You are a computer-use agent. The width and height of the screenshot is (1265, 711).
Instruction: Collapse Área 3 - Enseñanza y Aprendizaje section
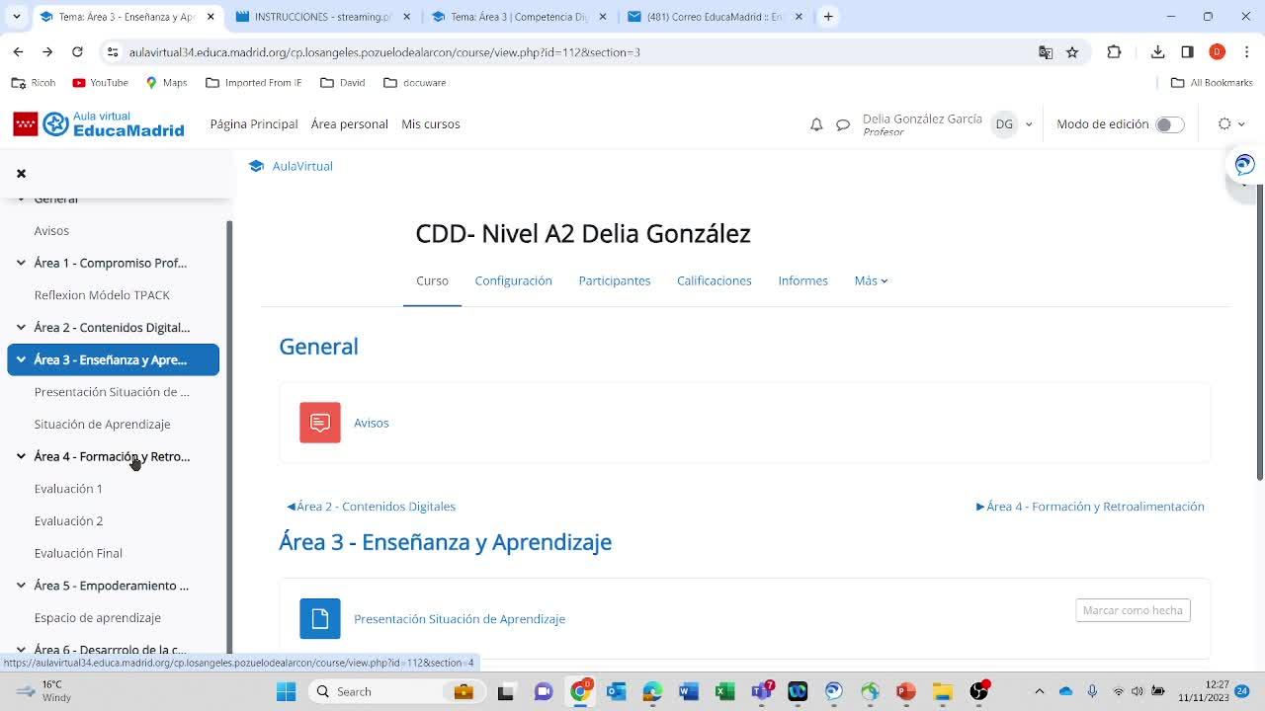point(21,359)
